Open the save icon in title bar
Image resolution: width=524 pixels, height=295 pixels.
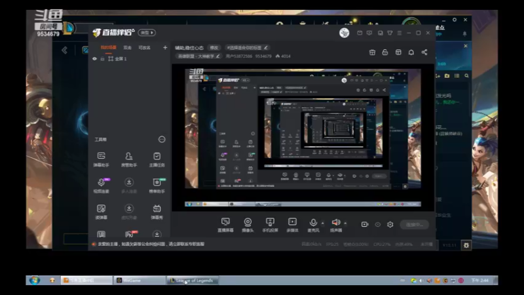tap(381, 33)
